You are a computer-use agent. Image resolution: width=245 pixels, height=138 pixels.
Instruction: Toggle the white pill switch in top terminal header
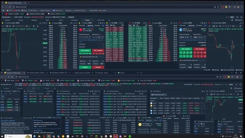(x=232, y=17)
